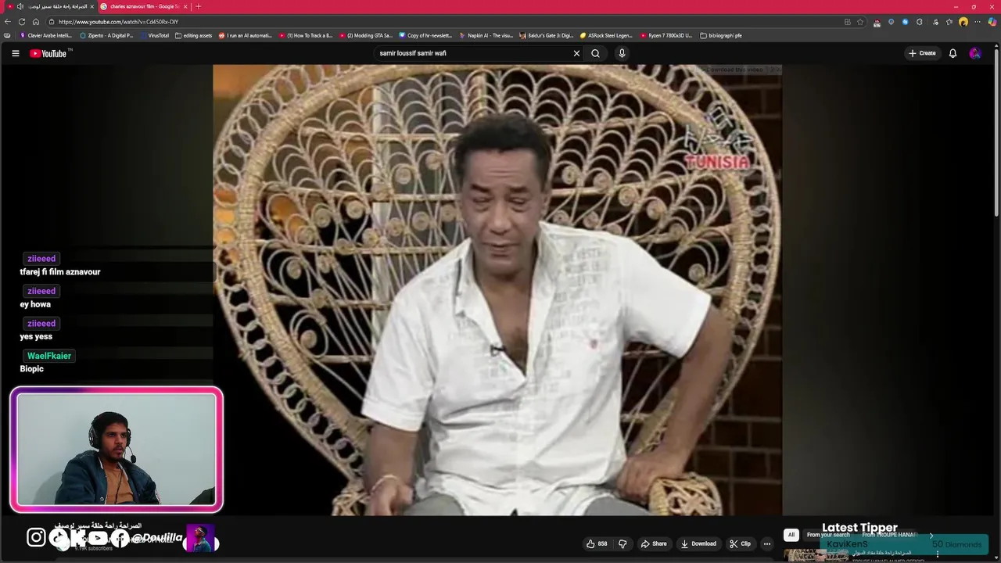
Task: Open the browser extensions puzzle icon
Action: [x=920, y=22]
